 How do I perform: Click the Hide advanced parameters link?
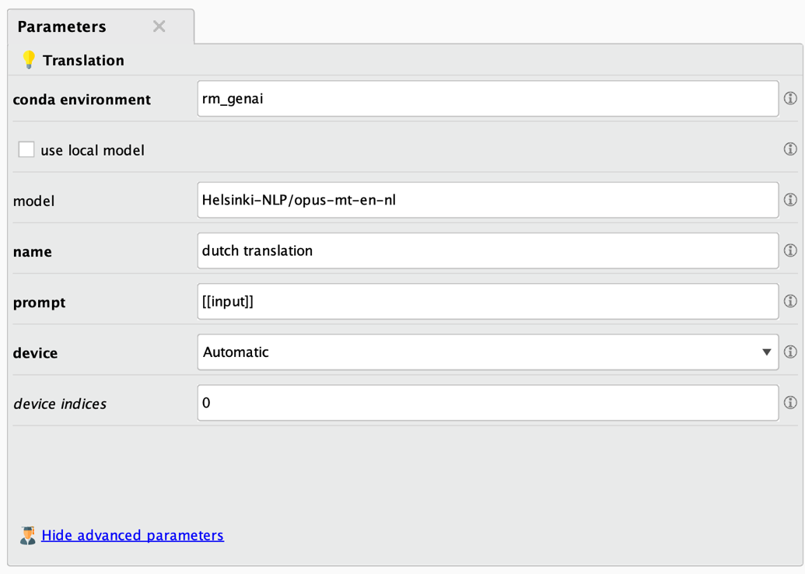[132, 535]
